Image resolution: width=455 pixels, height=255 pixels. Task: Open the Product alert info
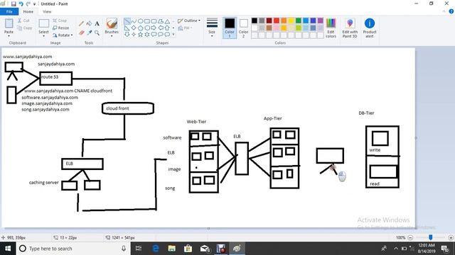370,28
